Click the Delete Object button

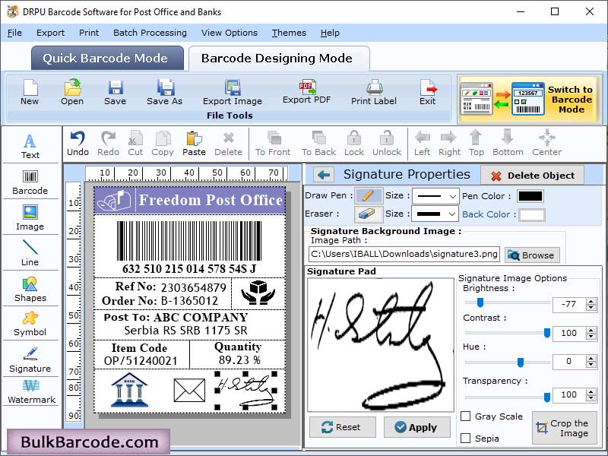coord(533,176)
